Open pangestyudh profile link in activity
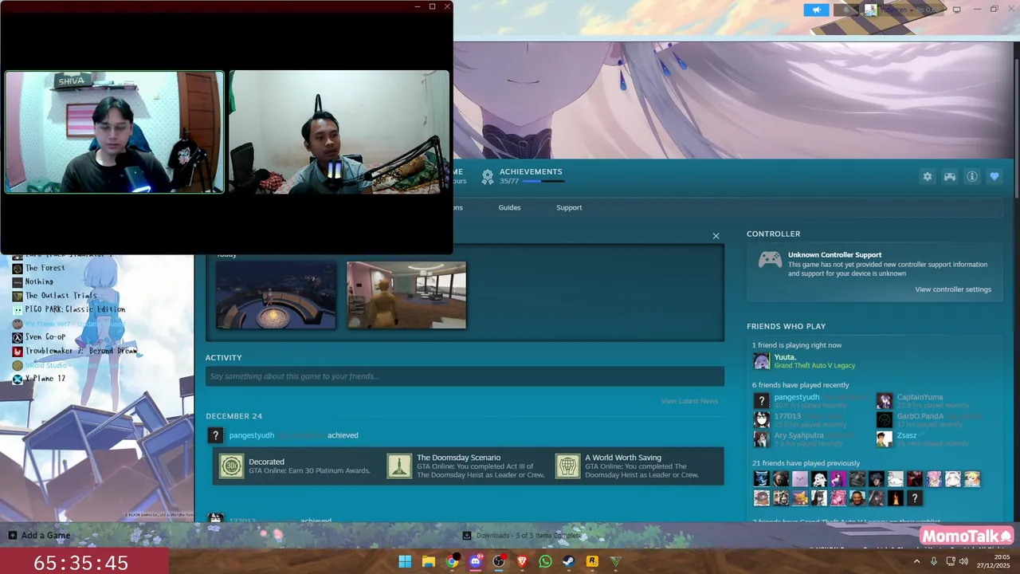This screenshot has width=1020, height=574. (252, 435)
